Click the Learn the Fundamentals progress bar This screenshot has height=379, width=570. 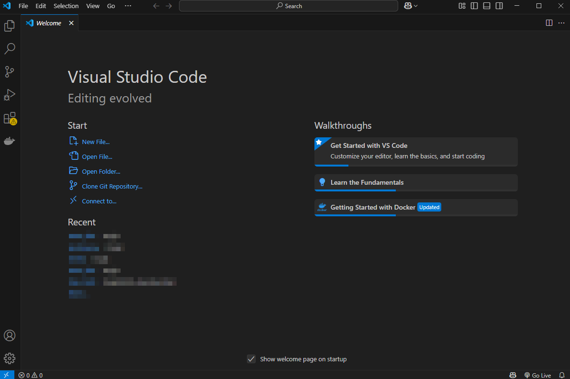click(416, 190)
